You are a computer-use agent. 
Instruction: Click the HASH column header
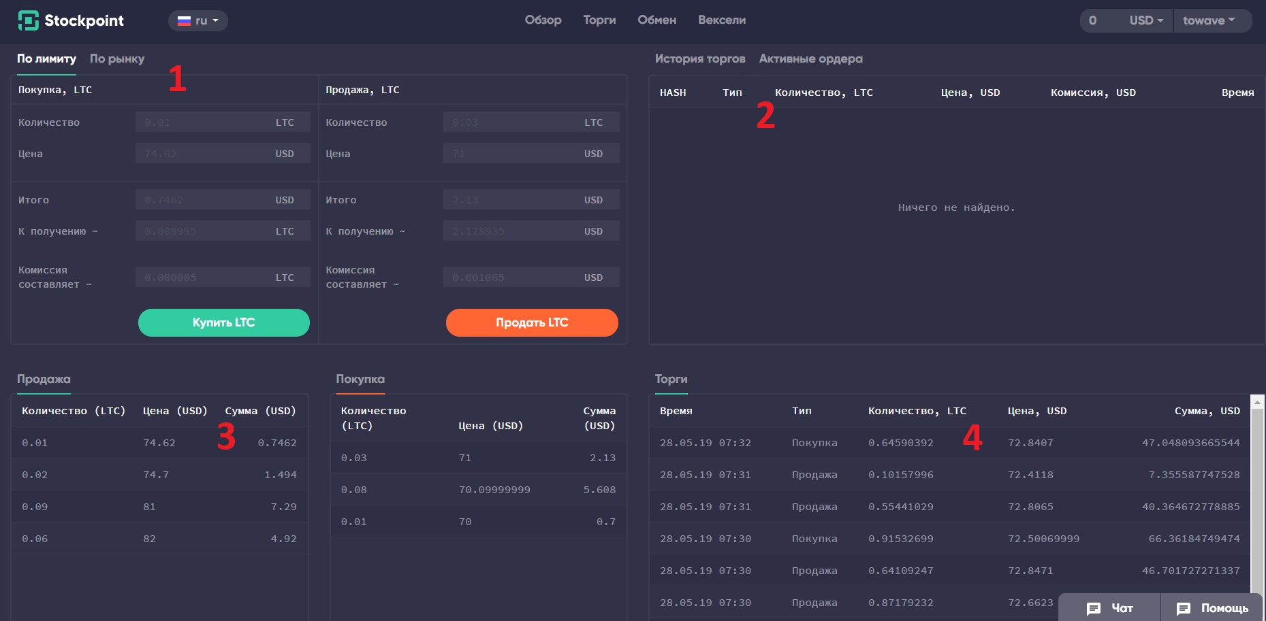point(673,93)
